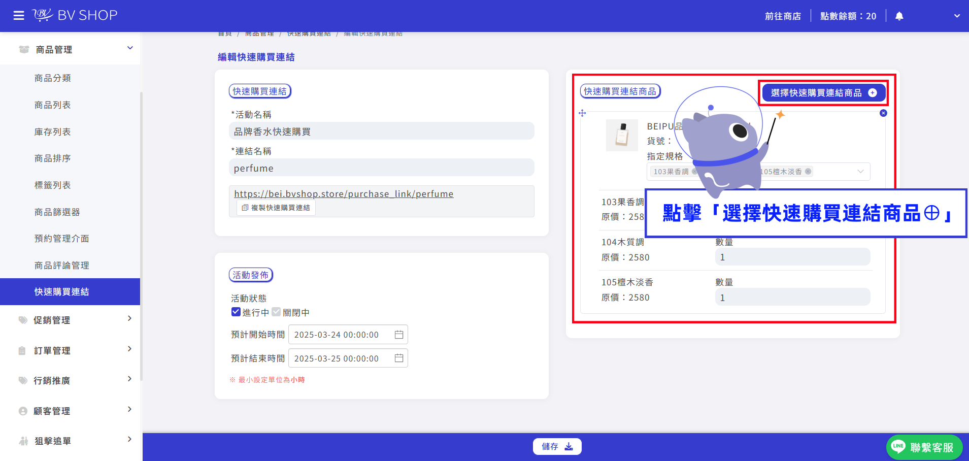969x461 pixels.
Task: Open the 聯繫客服 LINE support button
Action: tap(924, 447)
